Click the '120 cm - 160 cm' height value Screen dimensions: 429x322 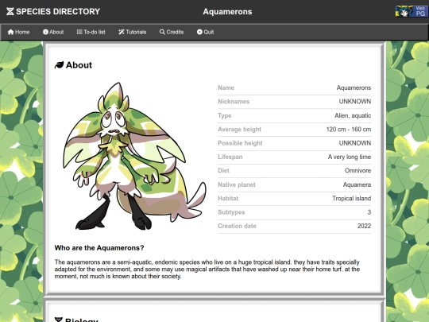click(349, 130)
